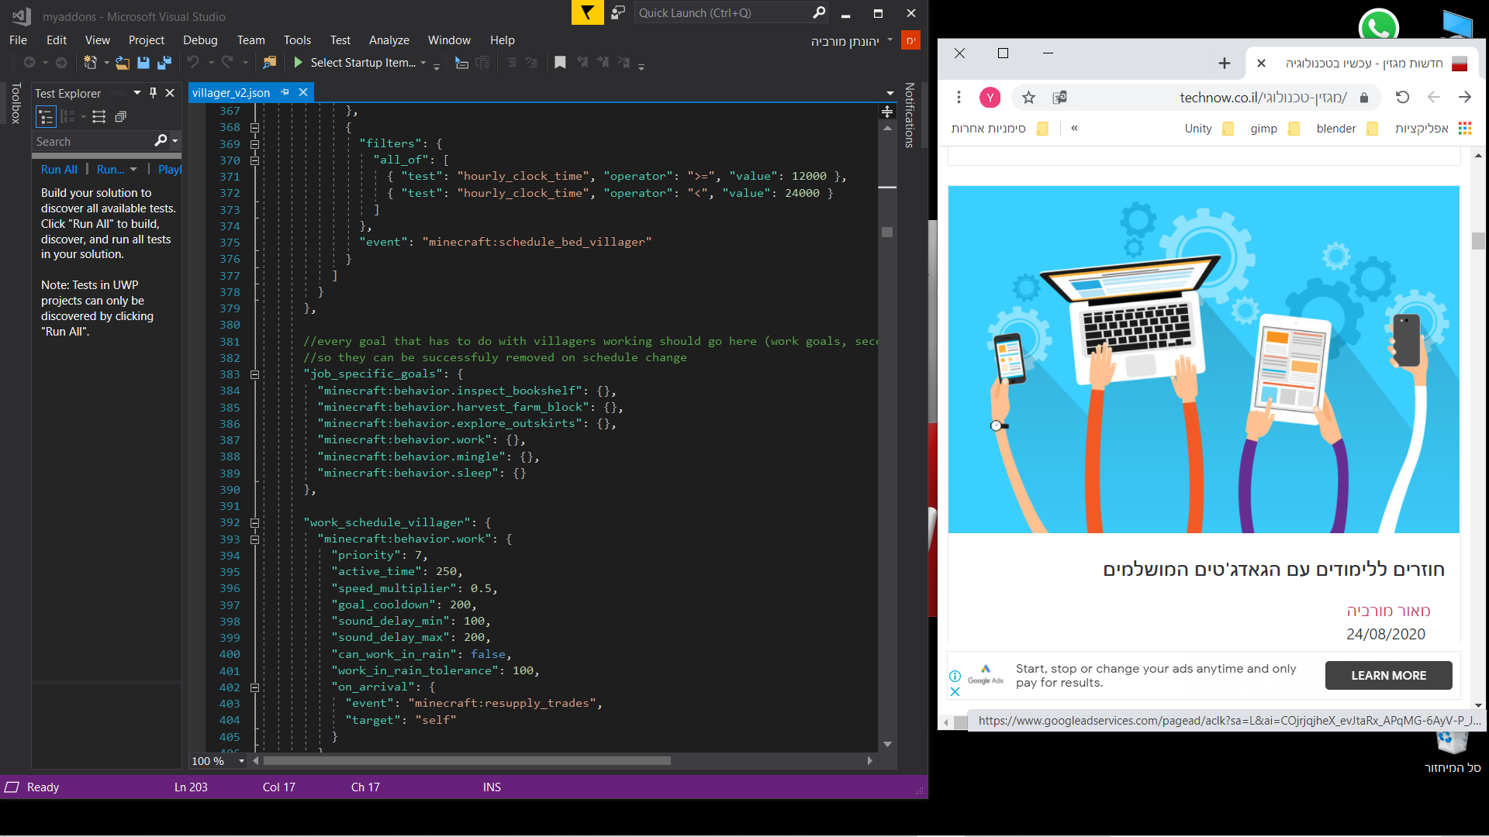
Task: Click the pink Y profile avatar
Action: pos(990,98)
